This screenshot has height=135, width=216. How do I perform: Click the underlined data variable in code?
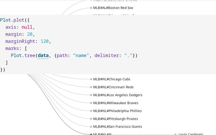click(x=43, y=55)
